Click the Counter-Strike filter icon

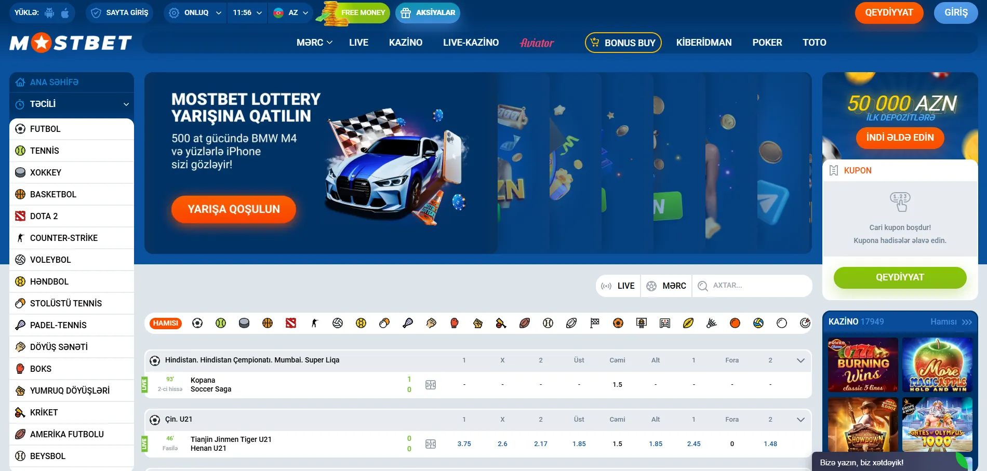point(314,323)
